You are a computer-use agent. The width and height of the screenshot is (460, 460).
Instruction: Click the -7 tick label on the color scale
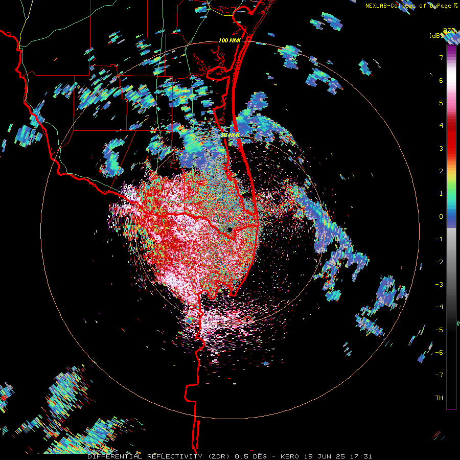pyautogui.click(x=439, y=375)
